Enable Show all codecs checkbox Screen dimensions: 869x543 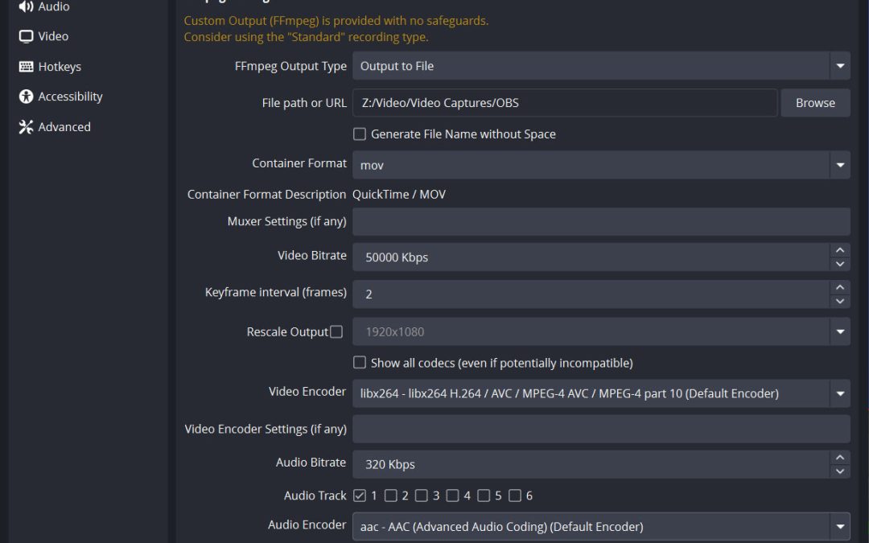360,363
